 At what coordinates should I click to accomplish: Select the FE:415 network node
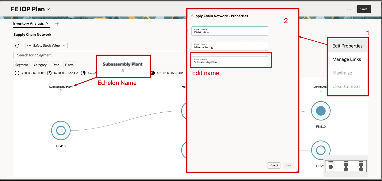61,130
